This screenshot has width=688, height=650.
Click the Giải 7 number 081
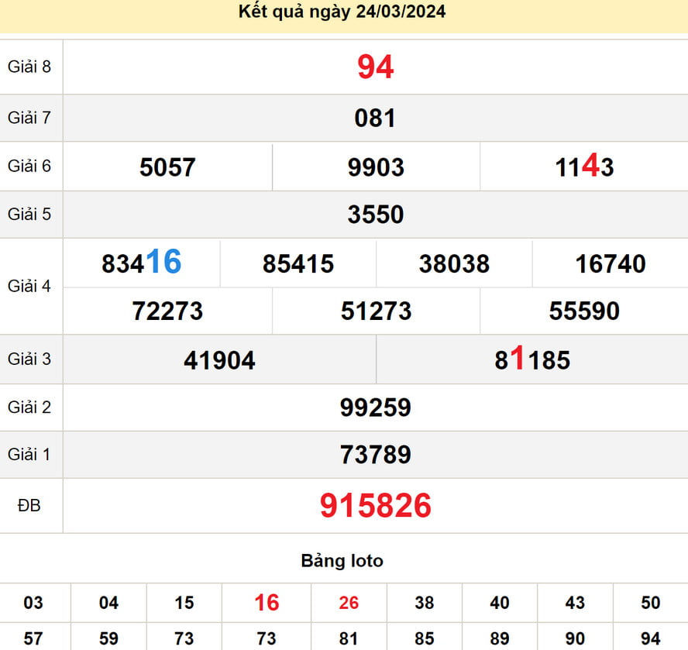point(376,119)
